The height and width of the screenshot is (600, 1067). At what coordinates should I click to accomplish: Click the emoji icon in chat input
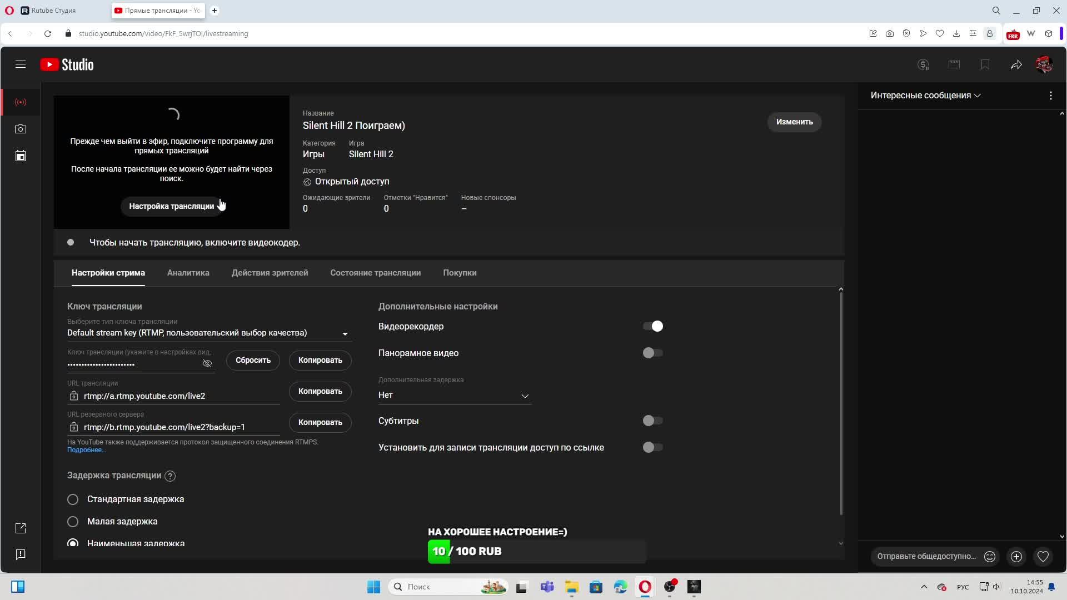tap(990, 557)
